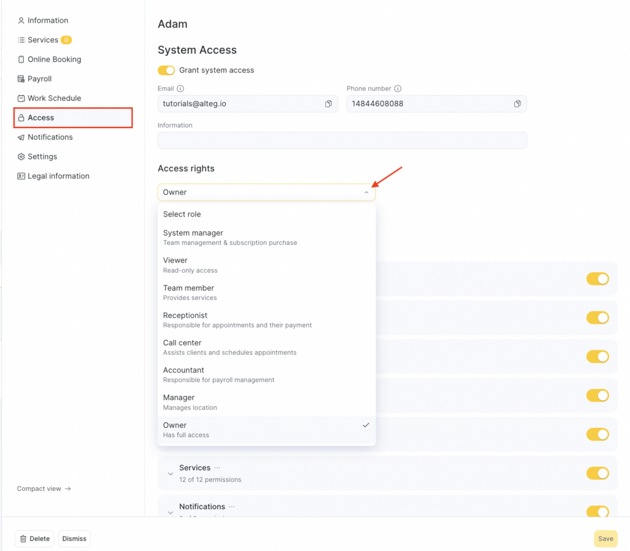Click the Delete button
The height and width of the screenshot is (551, 630).
[34, 539]
